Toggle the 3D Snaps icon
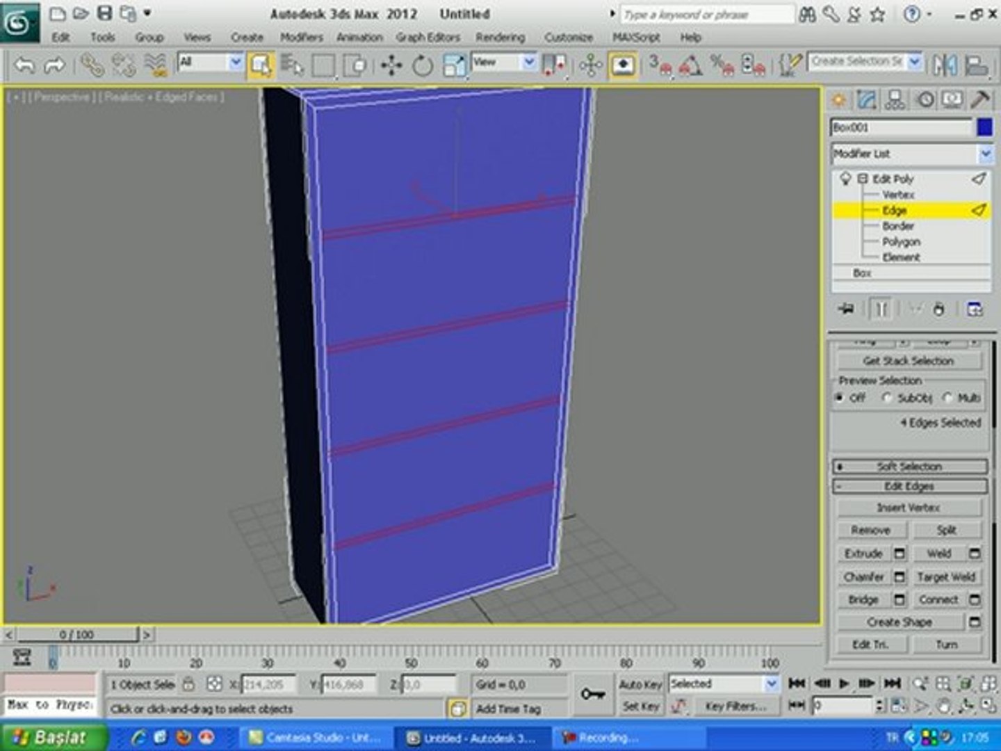The width and height of the screenshot is (1001, 751). pos(660,66)
